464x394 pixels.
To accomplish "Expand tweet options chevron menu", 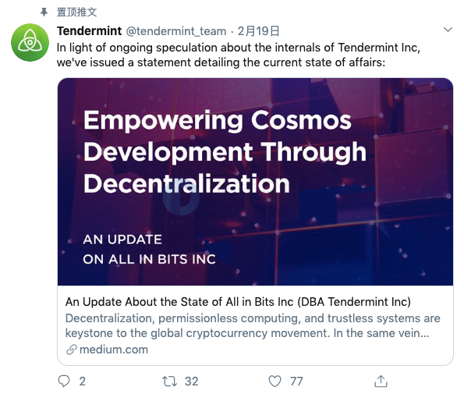I will [448, 30].
